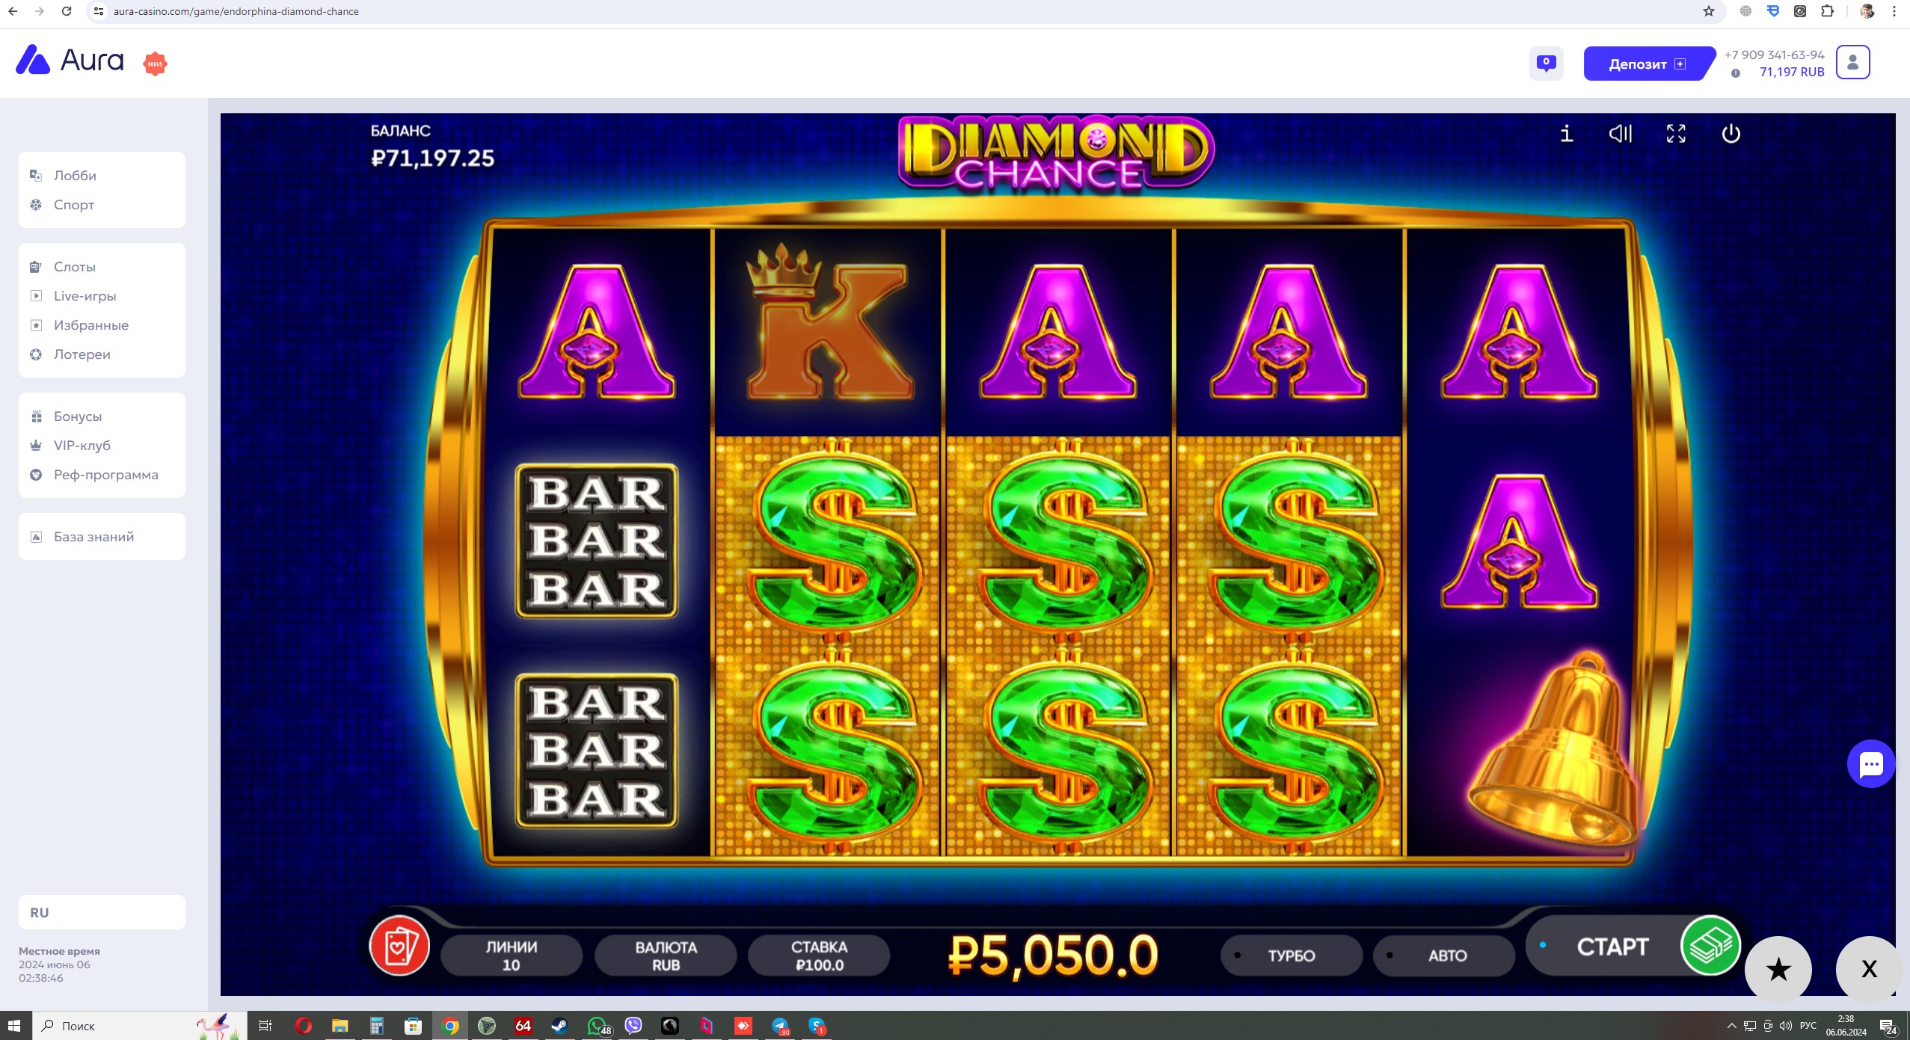Click the green cash spin button
Screen dimensions: 1910x1040
click(1710, 946)
